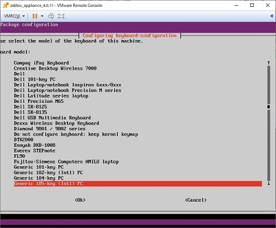Select Dell Latitude series laptop

51,96
